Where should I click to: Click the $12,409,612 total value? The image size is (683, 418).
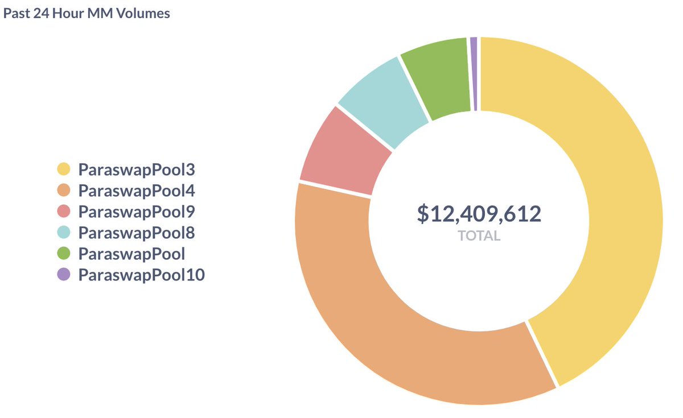(479, 213)
